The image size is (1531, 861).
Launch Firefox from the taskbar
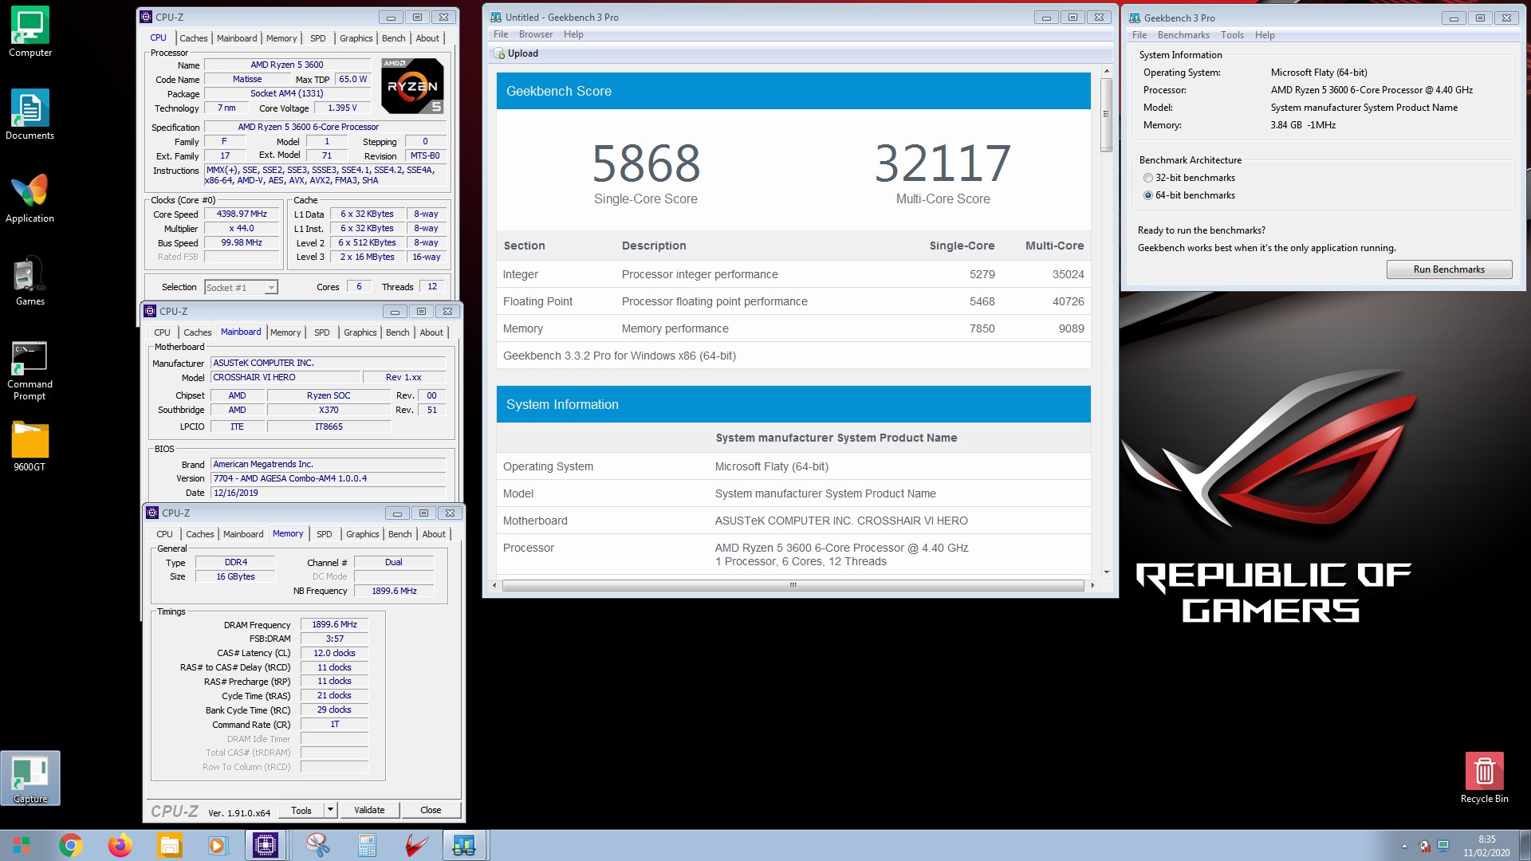(x=120, y=845)
